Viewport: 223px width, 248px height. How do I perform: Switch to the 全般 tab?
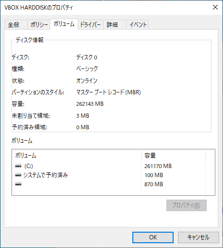click(16, 24)
